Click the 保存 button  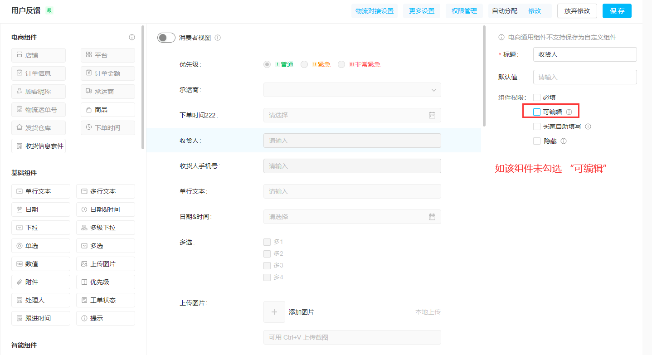pyautogui.click(x=617, y=11)
